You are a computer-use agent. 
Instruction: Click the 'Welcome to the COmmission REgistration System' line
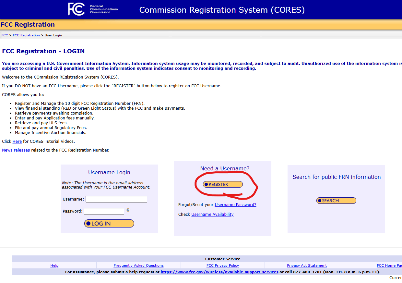pyautogui.click(x=61, y=77)
